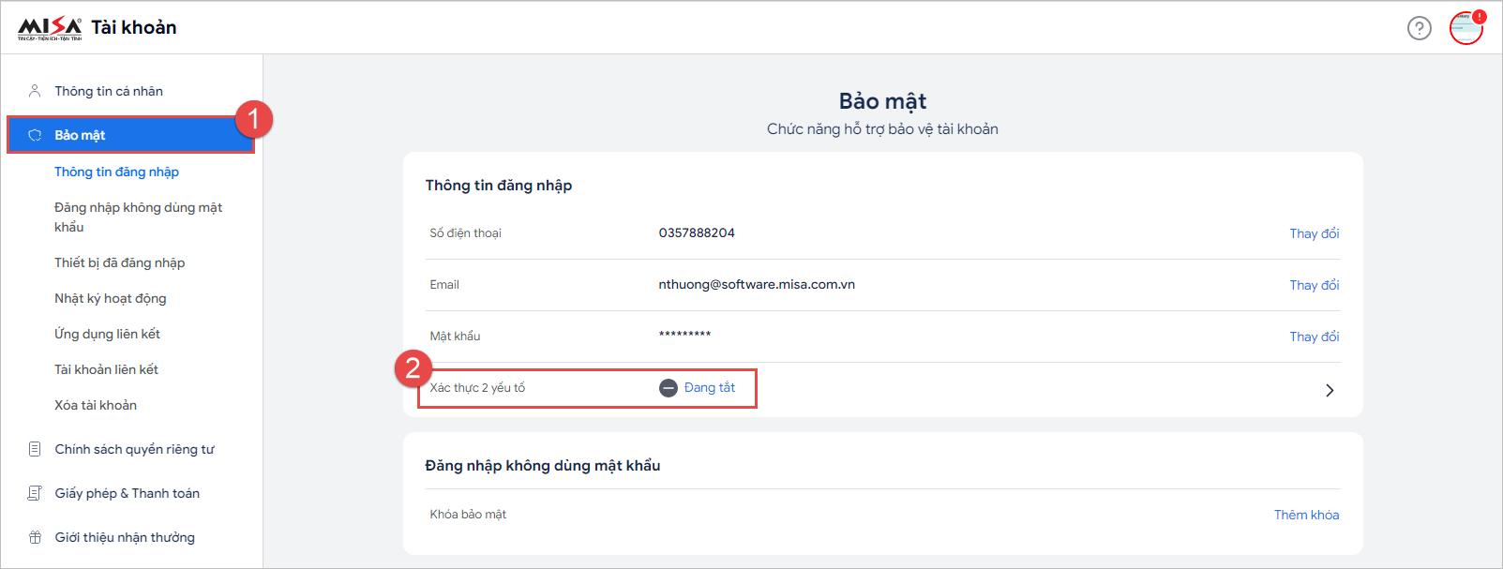
Task: Click the email nthuong@software.misa.com.vn
Action: point(757,284)
